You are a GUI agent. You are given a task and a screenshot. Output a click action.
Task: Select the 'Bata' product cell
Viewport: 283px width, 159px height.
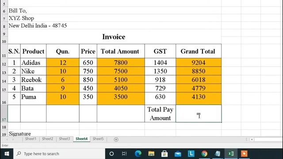coord(33,88)
